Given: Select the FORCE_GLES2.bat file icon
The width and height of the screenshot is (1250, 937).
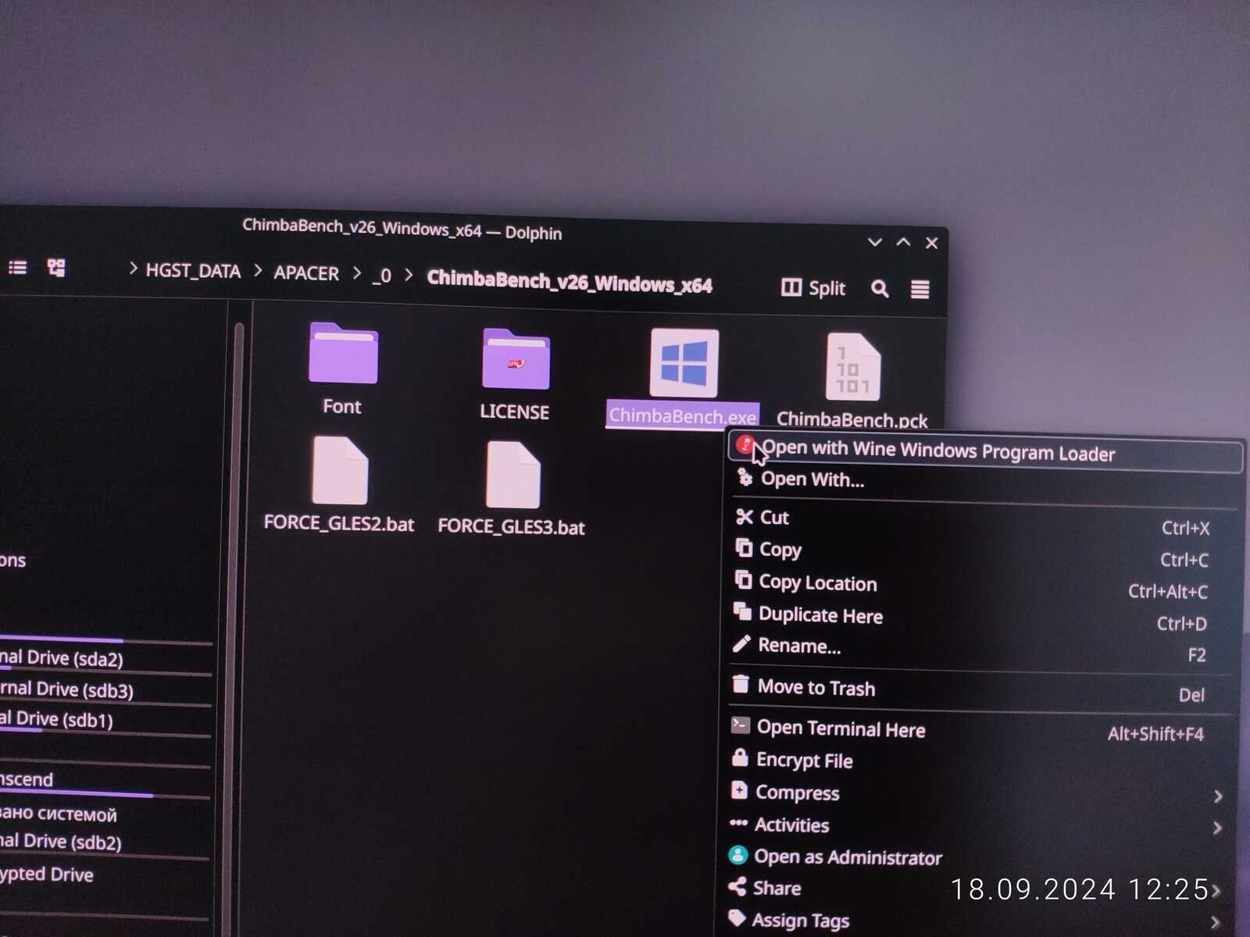Looking at the screenshot, I should click(x=340, y=470).
